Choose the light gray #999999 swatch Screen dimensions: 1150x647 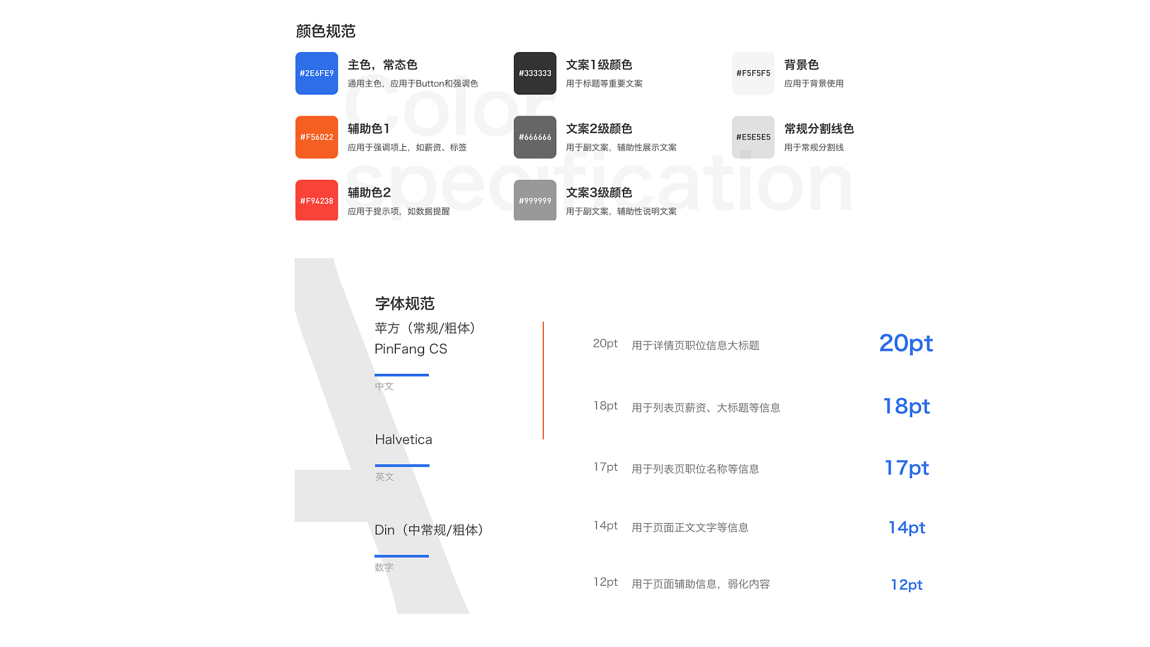click(x=535, y=200)
